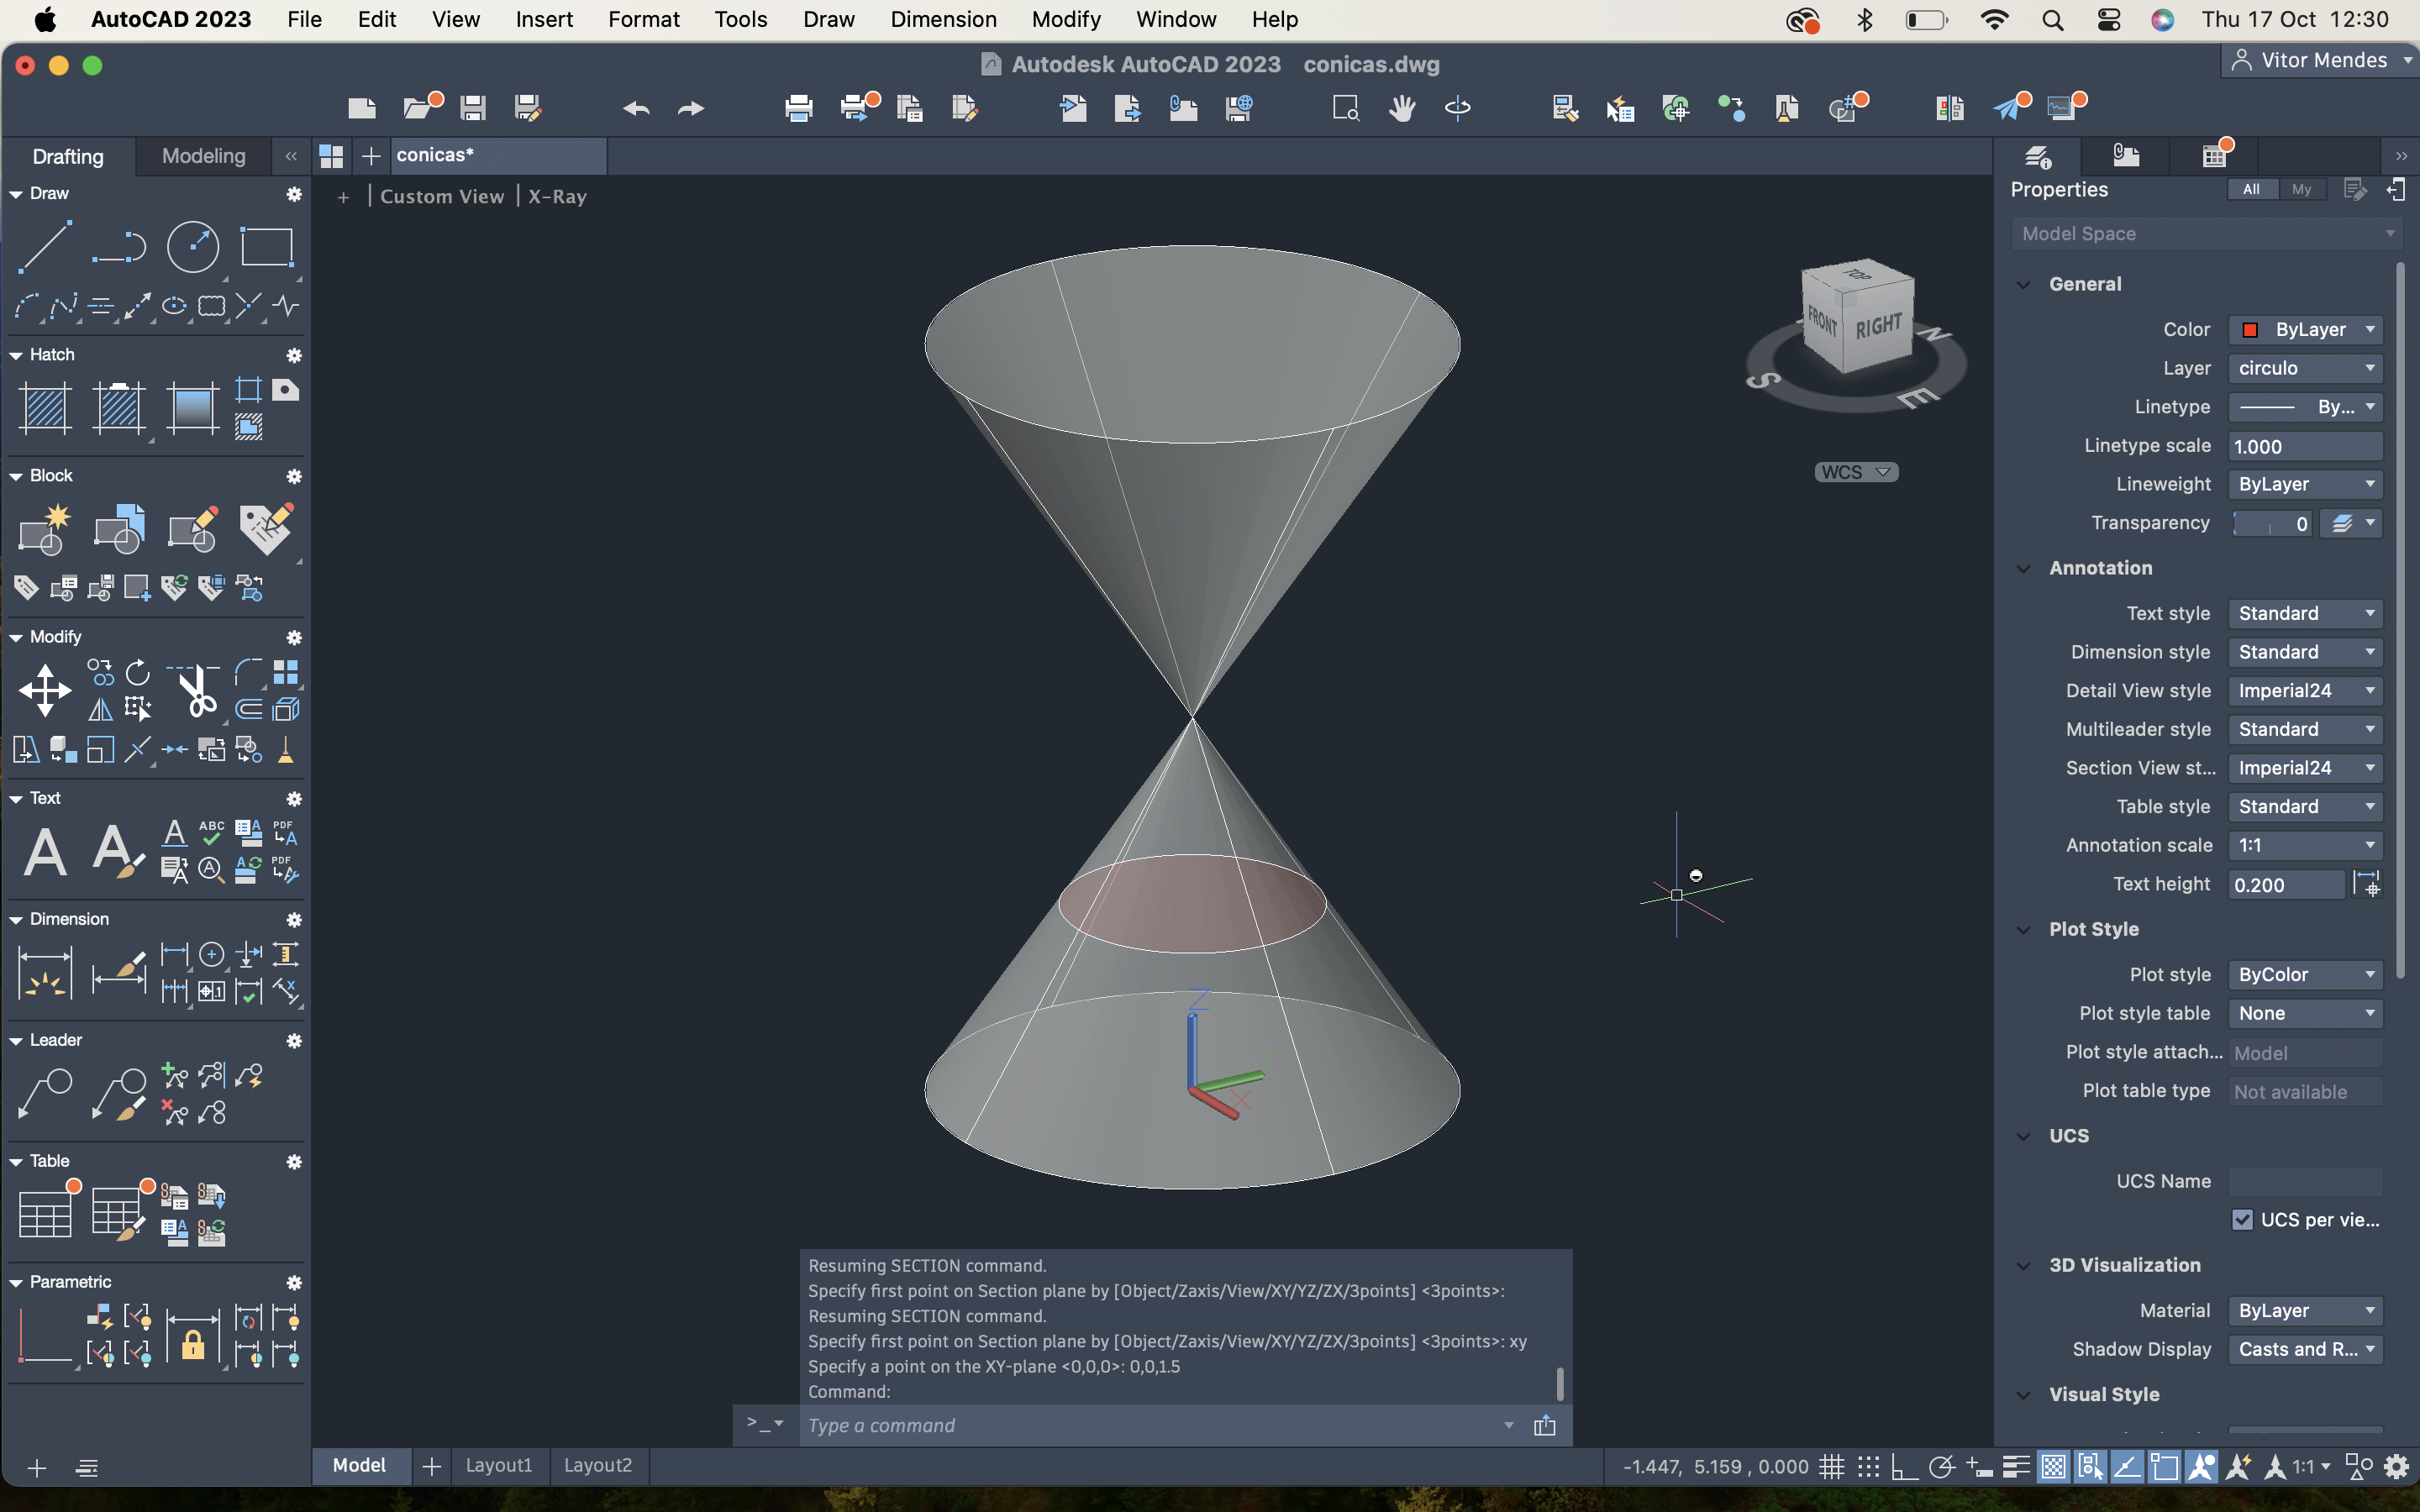Toggle Snap mode in status bar
Screen dimensions: 2420x1512
pos(1868,1467)
